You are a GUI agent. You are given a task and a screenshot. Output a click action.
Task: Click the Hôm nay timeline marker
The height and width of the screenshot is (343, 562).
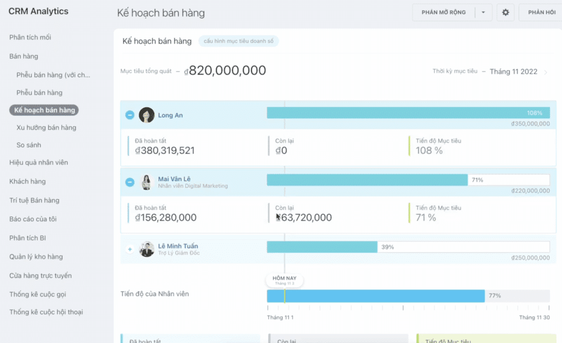pyautogui.click(x=284, y=280)
